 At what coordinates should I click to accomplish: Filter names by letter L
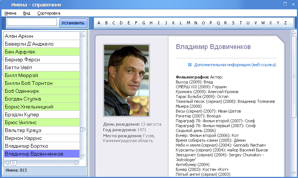pyautogui.click(x=181, y=23)
